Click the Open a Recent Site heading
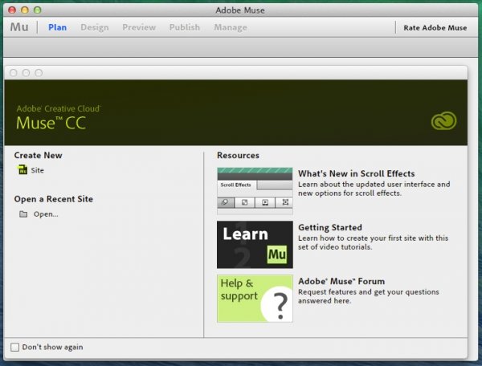Screen dimensions: 482x366 coord(54,199)
